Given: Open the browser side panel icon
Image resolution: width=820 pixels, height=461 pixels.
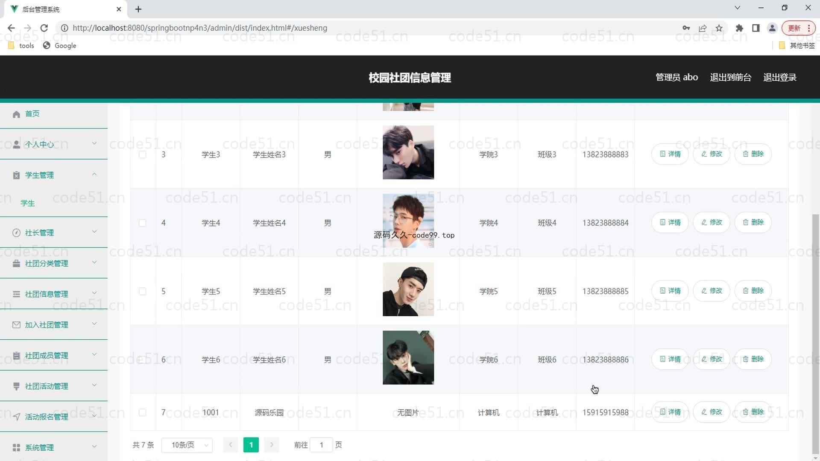Looking at the screenshot, I should (x=756, y=28).
